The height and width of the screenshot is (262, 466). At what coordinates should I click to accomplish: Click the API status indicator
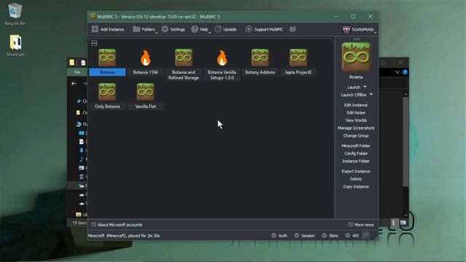tap(352, 236)
